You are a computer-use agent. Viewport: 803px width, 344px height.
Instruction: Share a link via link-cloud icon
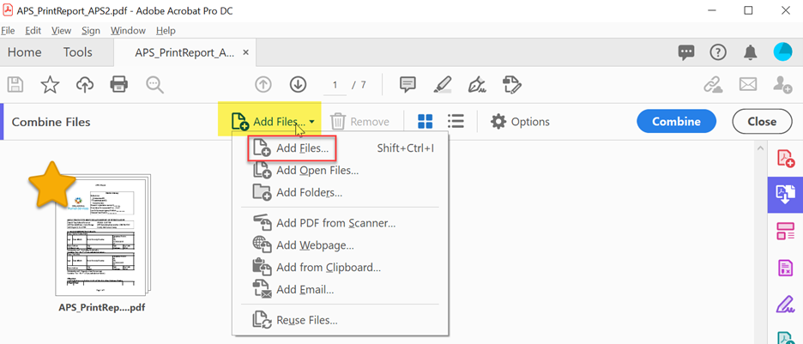tap(713, 84)
